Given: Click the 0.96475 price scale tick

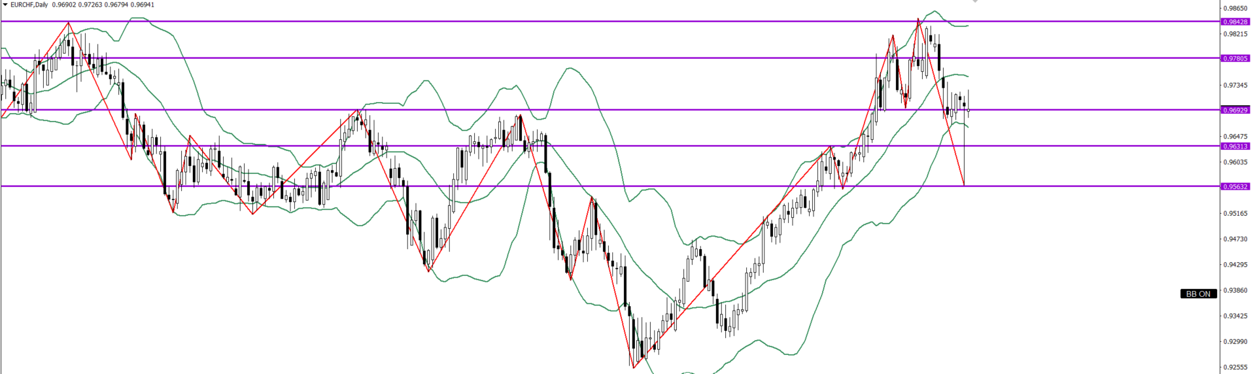Looking at the screenshot, I should (x=1235, y=137).
